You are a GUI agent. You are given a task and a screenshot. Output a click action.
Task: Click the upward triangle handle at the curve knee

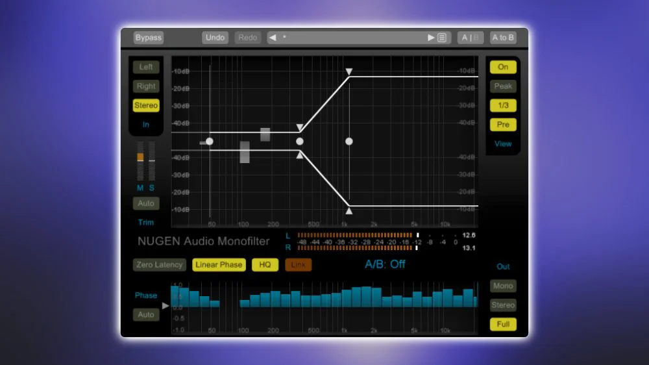pyautogui.click(x=299, y=155)
